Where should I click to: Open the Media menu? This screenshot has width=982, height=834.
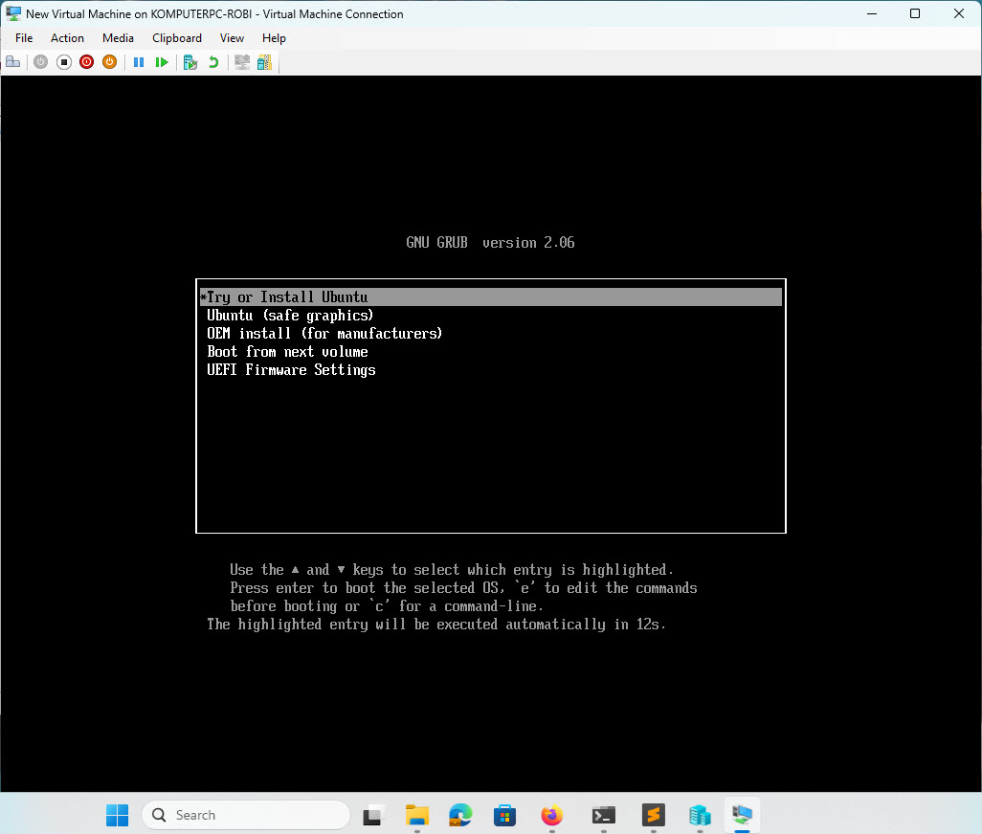[x=118, y=38]
